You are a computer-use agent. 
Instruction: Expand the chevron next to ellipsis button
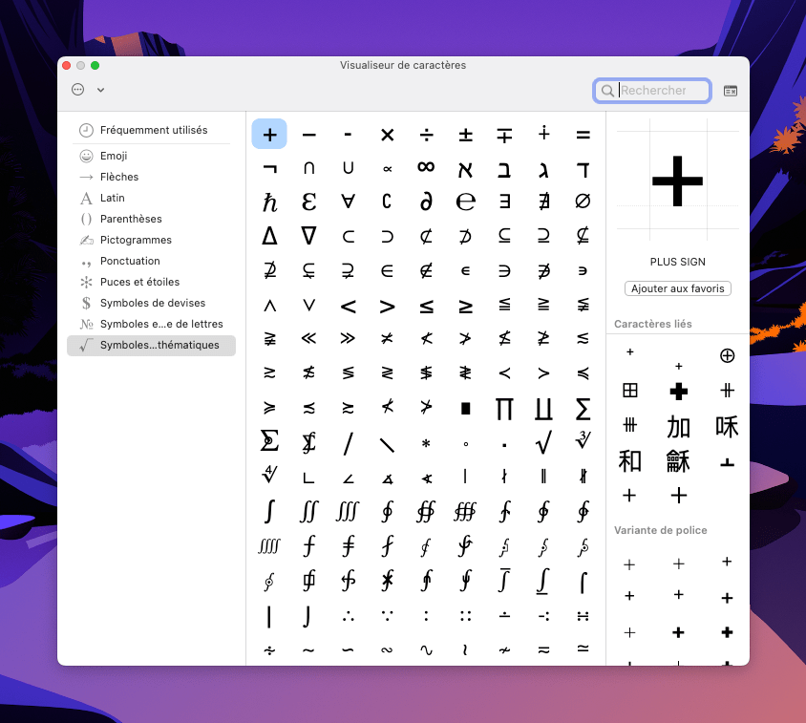pyautogui.click(x=100, y=90)
